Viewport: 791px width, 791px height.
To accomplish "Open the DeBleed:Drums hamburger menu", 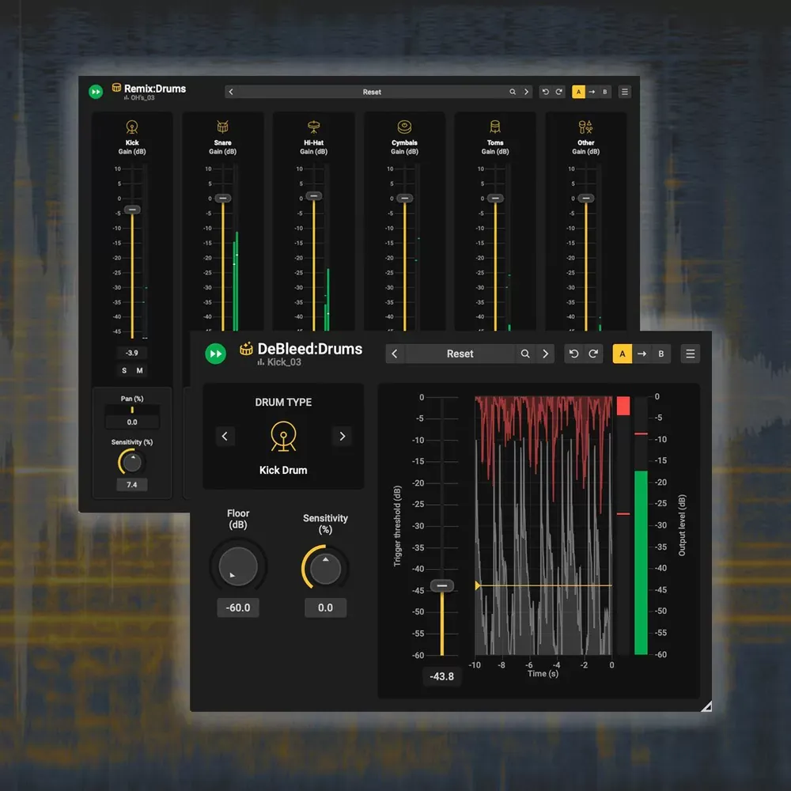I will [690, 354].
